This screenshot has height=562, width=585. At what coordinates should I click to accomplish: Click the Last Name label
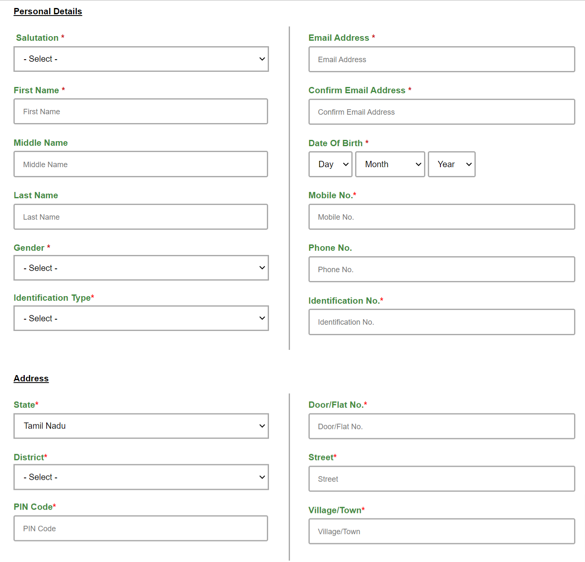point(36,195)
